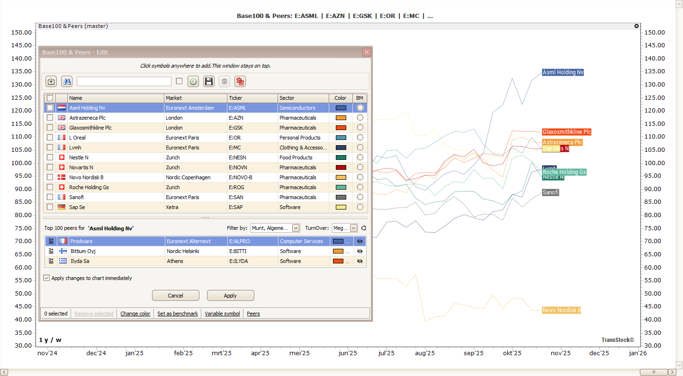The image size is (683, 376).
Task: Toggle the eye icon for Prodware
Action: (x=360, y=241)
